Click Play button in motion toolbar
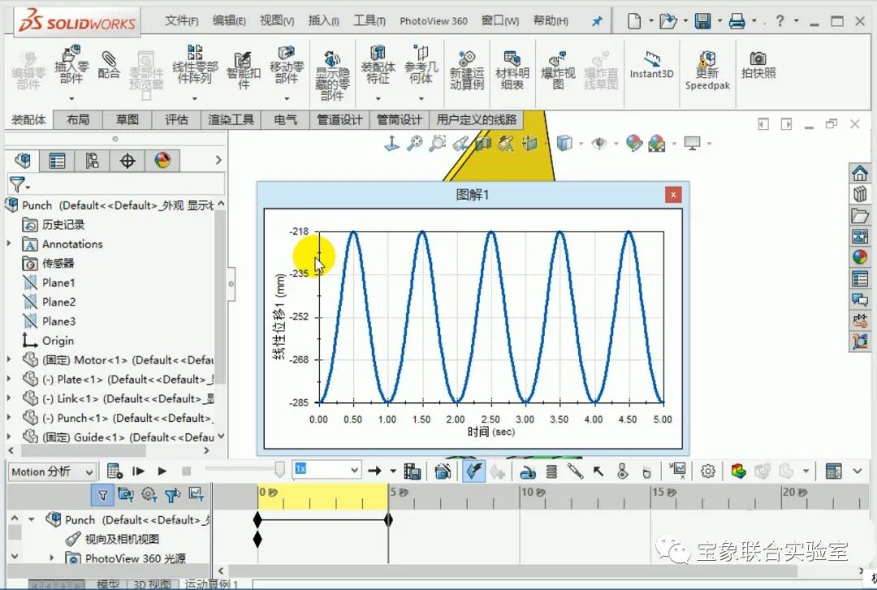 [x=162, y=471]
